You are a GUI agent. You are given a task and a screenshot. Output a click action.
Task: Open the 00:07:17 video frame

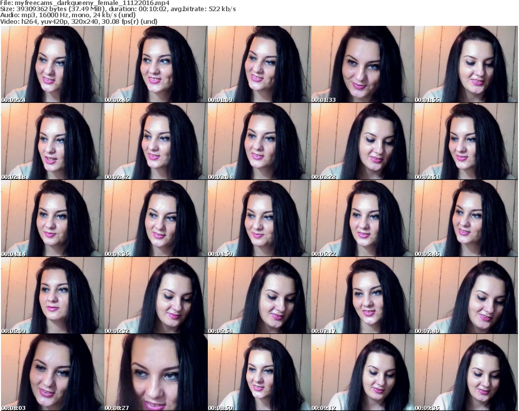[362, 295]
